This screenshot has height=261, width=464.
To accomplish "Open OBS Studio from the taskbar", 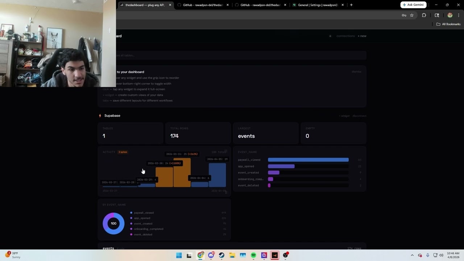I will coord(285,255).
